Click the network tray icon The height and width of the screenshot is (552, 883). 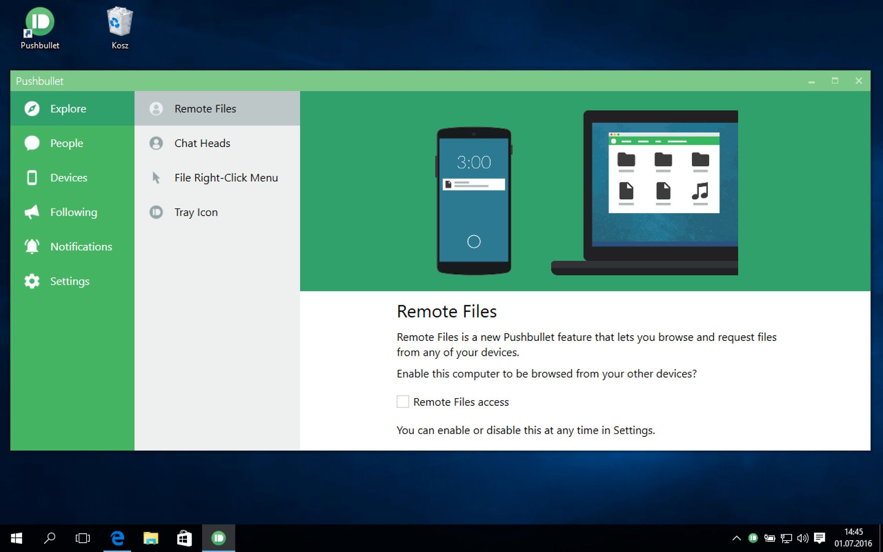786,538
